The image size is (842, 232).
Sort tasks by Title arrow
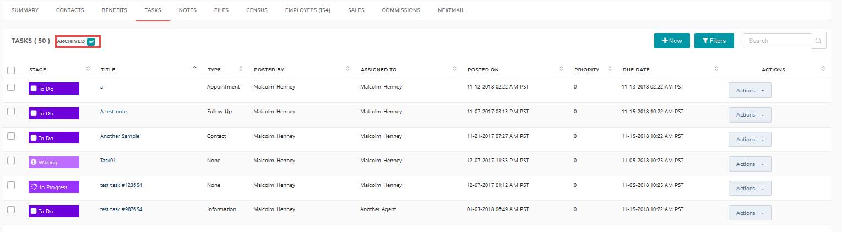(194, 68)
